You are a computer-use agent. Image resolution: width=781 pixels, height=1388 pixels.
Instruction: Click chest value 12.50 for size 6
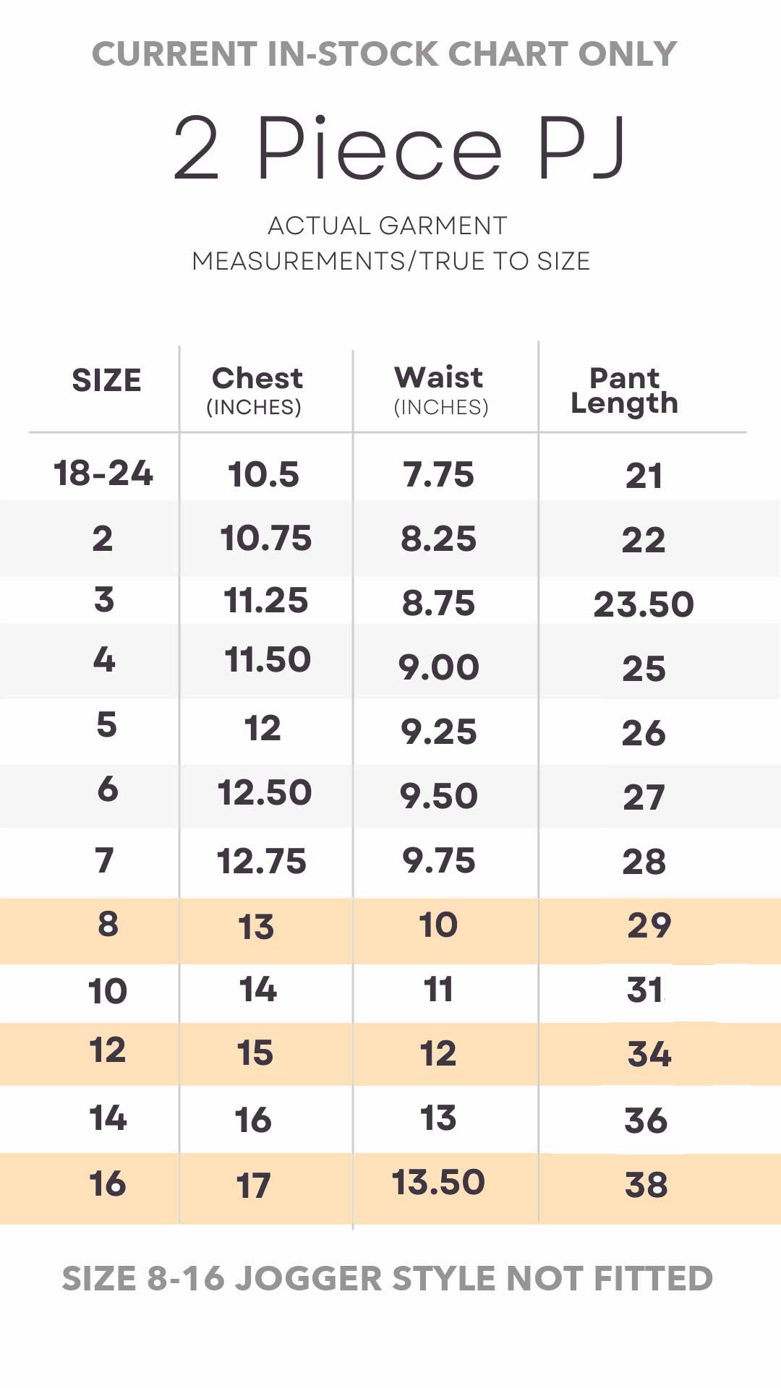(x=265, y=792)
